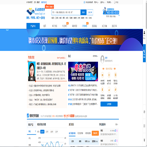
Task: Open the blue-text navigation tab with orange badge
Action: [x=85, y=26]
